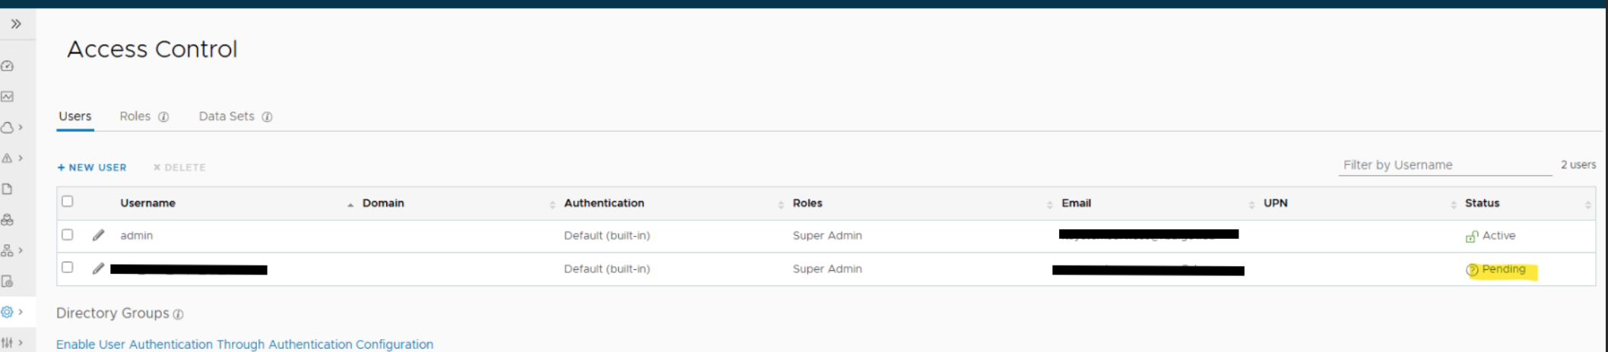Screen dimensions: 1608x352
Task: Click the edit pencil for admin user
Action: coord(98,235)
